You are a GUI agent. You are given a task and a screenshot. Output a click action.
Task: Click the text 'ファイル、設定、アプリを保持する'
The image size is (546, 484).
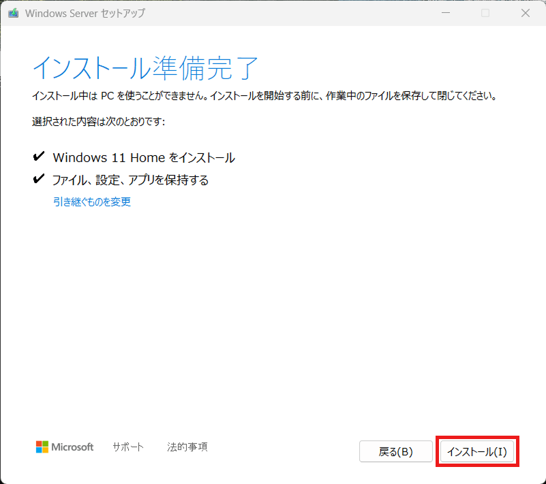click(131, 180)
